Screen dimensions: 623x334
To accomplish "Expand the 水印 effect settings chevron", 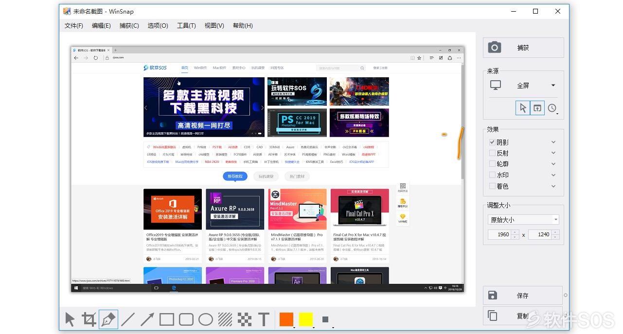I will point(553,175).
